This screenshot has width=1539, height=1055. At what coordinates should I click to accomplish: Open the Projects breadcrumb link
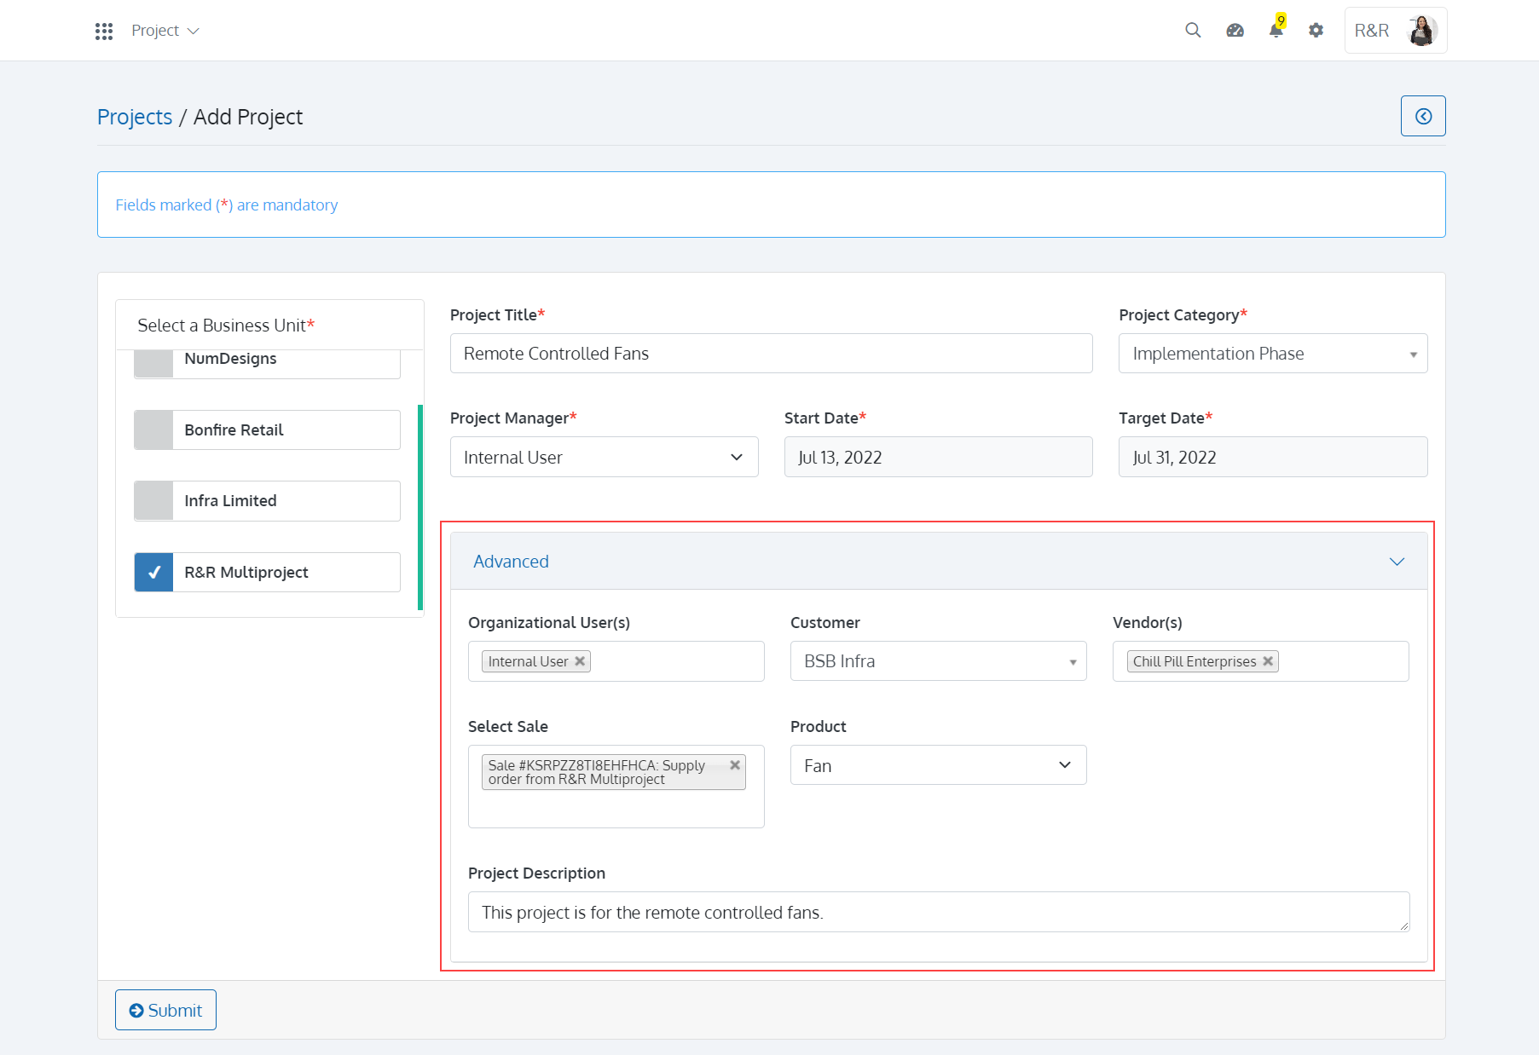135,117
